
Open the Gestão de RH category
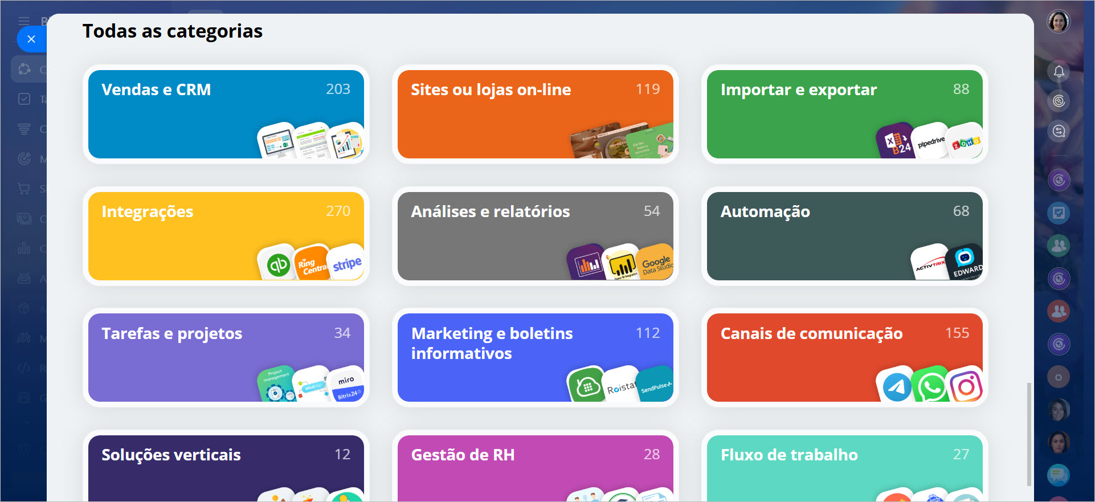coord(536,468)
